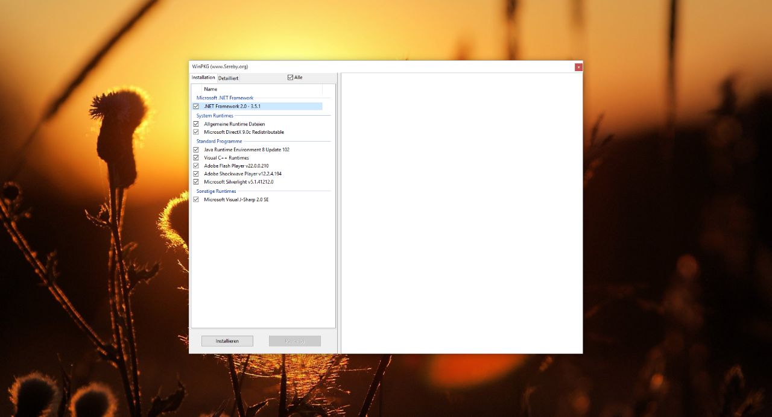Select the Standard Programme group header
The image size is (772, 417).
coord(220,141)
